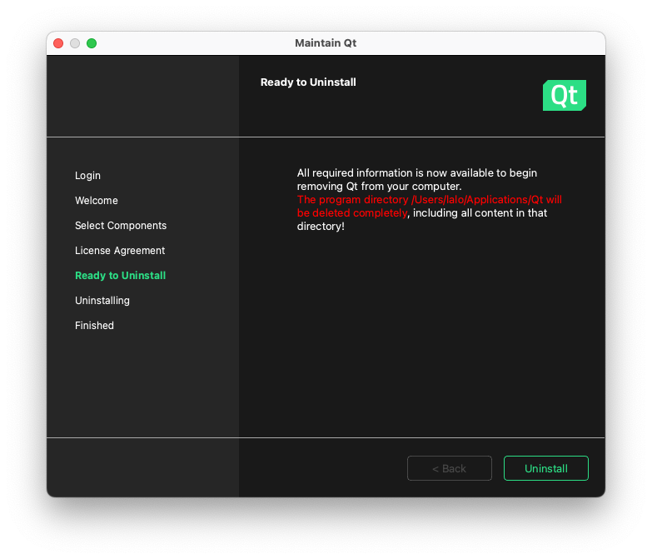Viewport: 652px width, 559px height.
Task: Click the 'removing Qt from your computer' line
Action: [379, 187]
